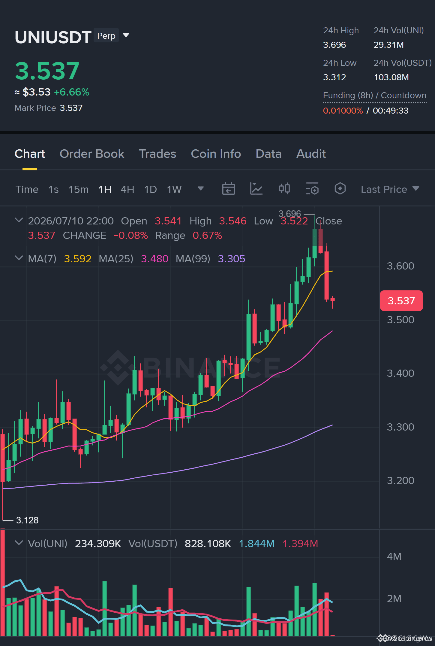The image size is (435, 646).
Task: Click the 24h High value 3.696
Action: (x=334, y=45)
